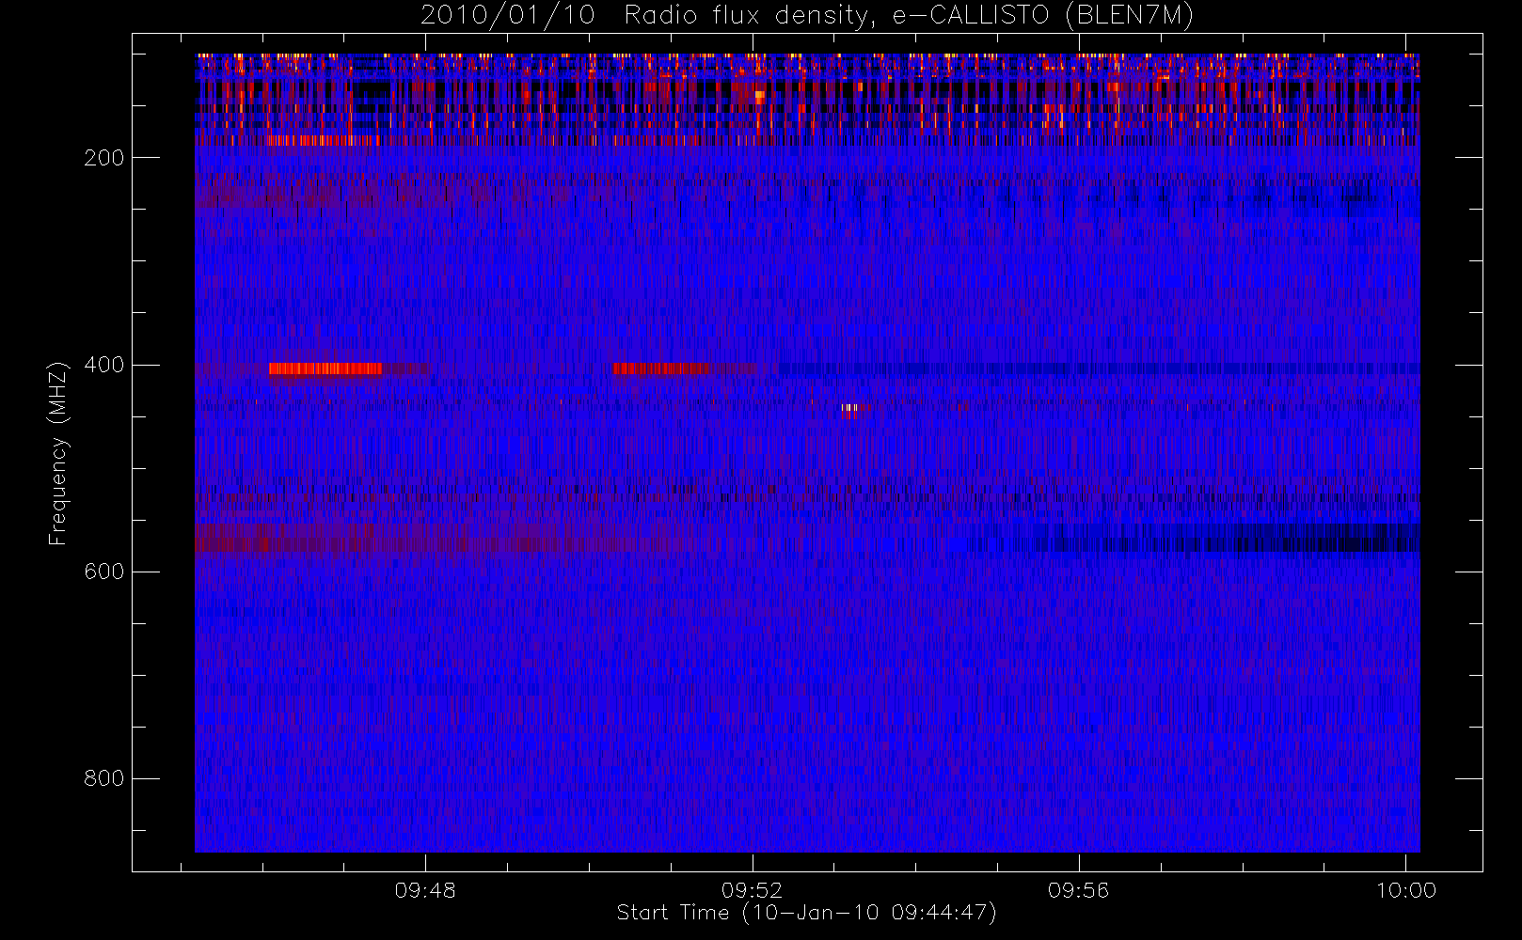The width and height of the screenshot is (1522, 940).
Task: Click the '400' frequency axis label
Action: (x=103, y=365)
